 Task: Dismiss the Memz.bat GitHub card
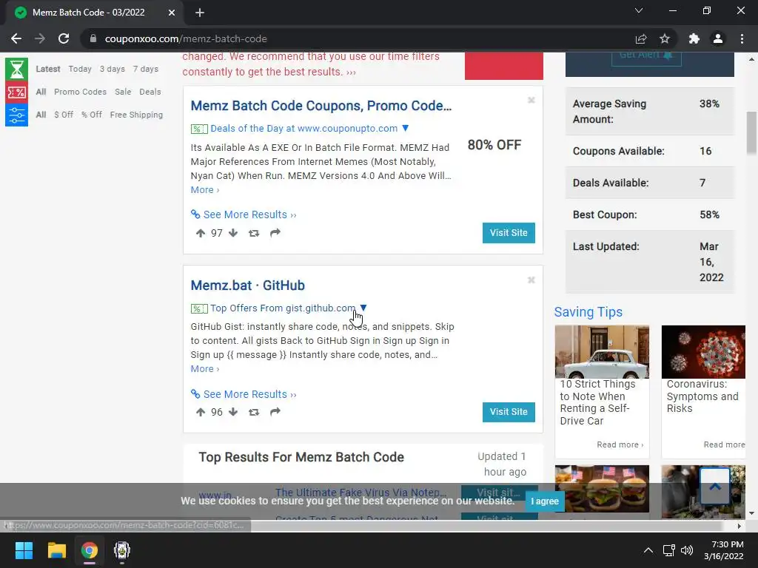point(531,280)
